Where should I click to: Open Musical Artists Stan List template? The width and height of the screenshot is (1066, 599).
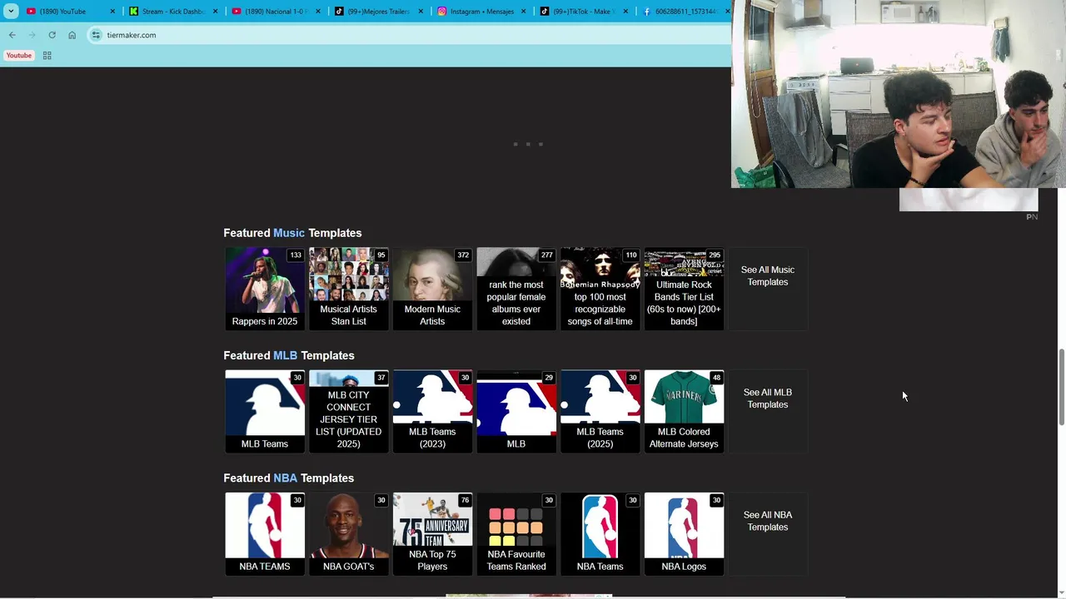pyautogui.click(x=348, y=289)
